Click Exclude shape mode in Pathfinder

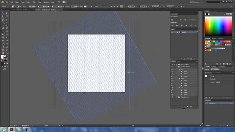185,19
